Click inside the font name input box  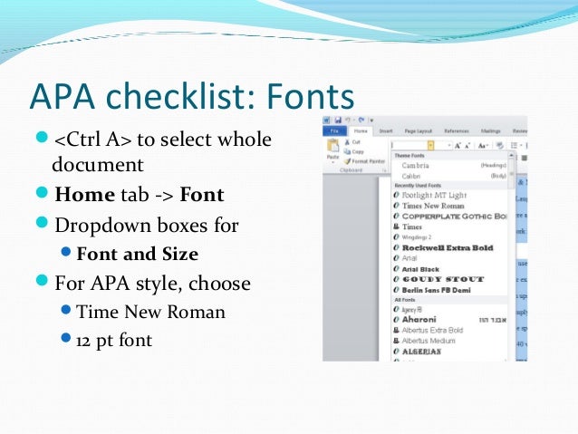(409, 145)
